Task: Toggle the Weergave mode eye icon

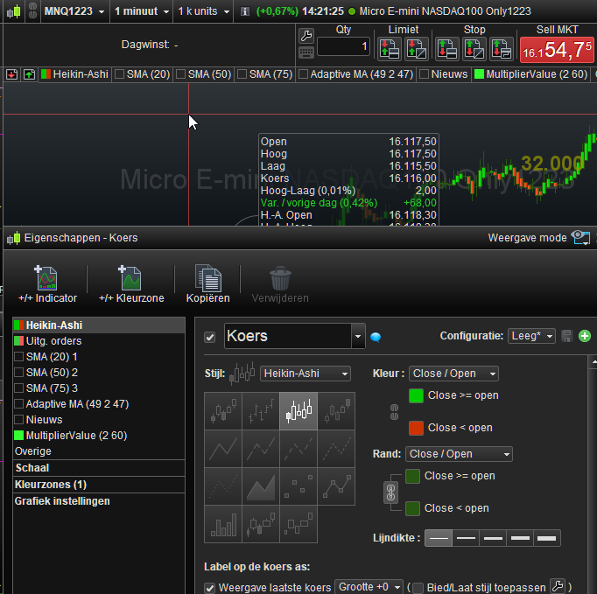Action: (x=581, y=238)
